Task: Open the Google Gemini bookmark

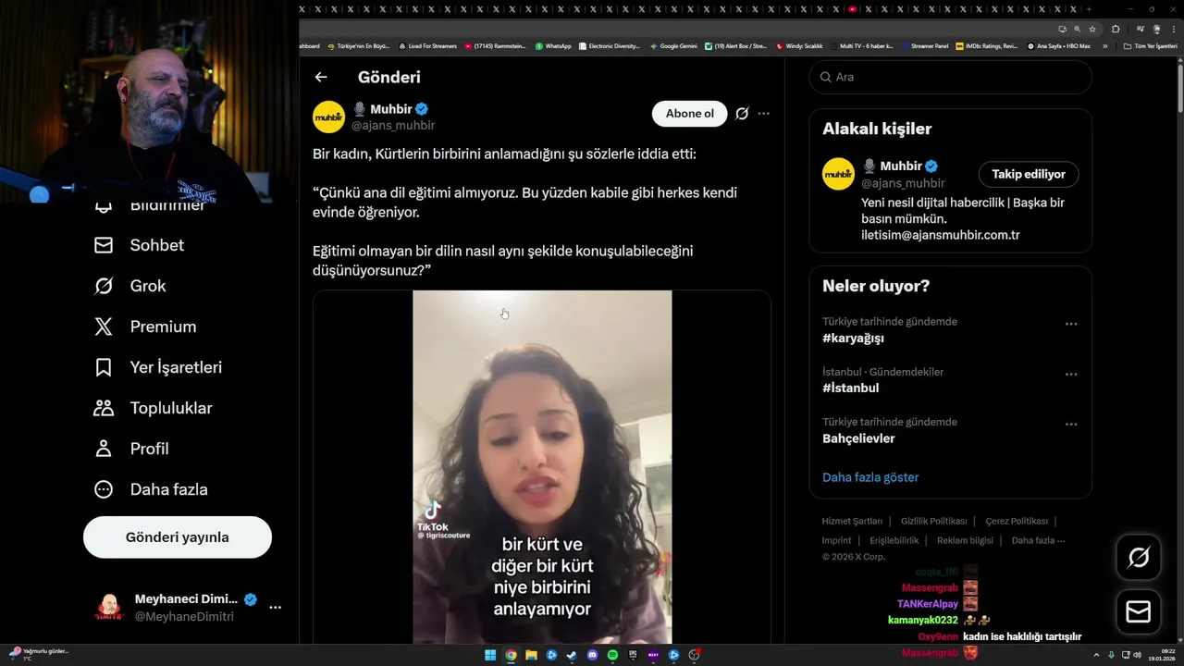Action: (673, 45)
